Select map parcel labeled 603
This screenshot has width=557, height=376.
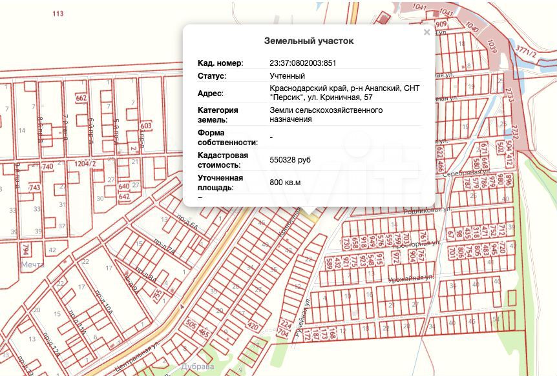pyautogui.click(x=145, y=126)
